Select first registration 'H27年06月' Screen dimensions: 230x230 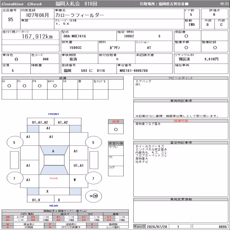(38, 15)
